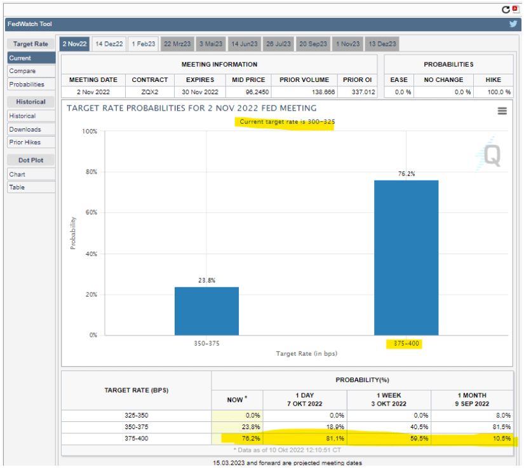Click the Q watermark logo on chart
This screenshot has width=524, height=469.
[491, 156]
